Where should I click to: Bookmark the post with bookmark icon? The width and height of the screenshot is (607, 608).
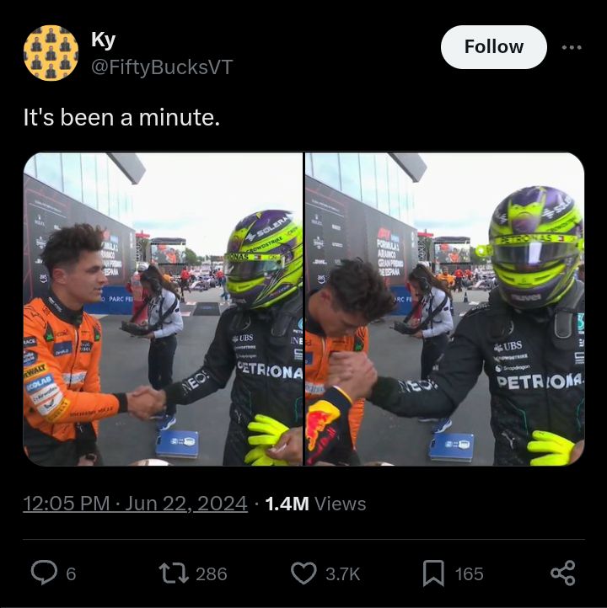[433, 573]
